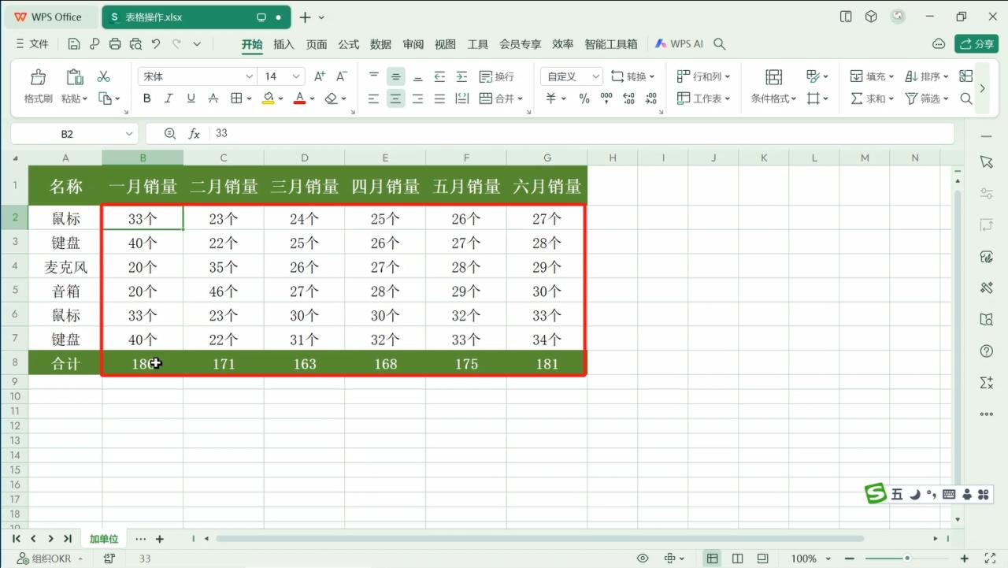Click the Sort (排序) button
Screen dimensions: 1008x568
[927, 76]
